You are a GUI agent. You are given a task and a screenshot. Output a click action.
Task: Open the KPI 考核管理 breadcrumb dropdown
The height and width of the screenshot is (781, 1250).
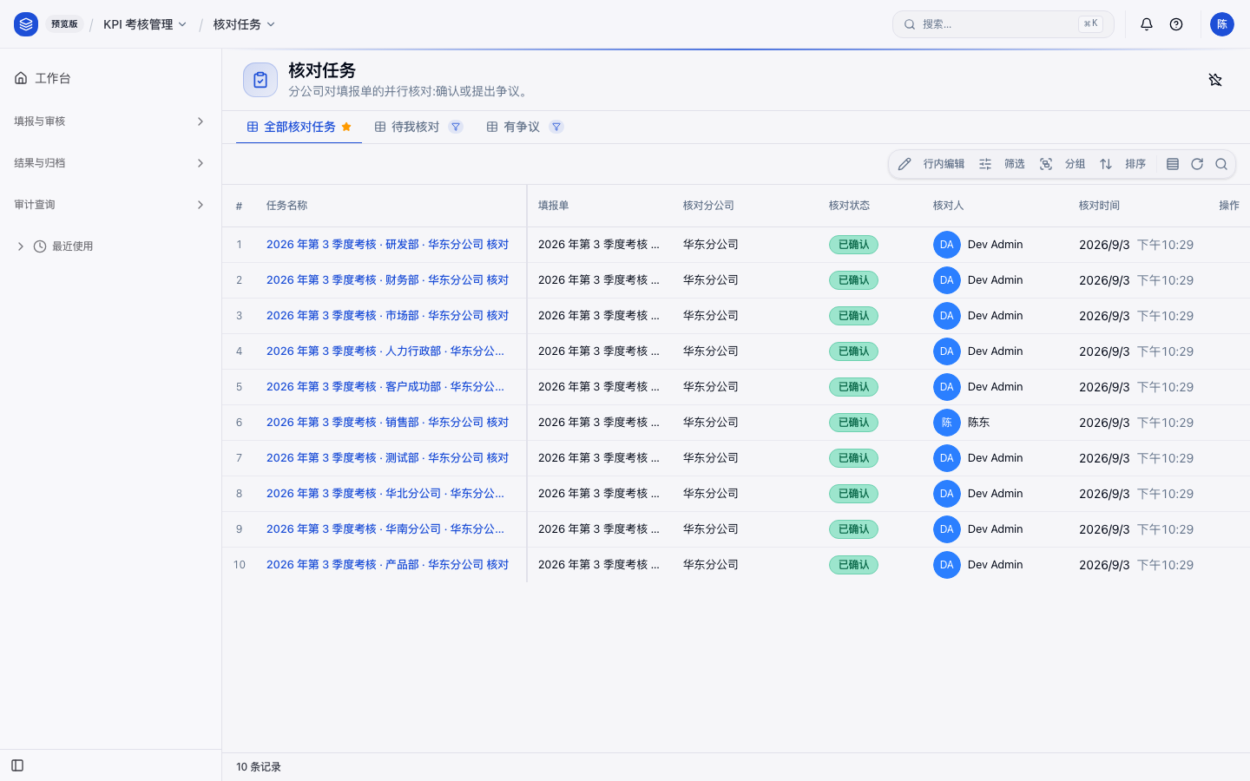pyautogui.click(x=145, y=24)
